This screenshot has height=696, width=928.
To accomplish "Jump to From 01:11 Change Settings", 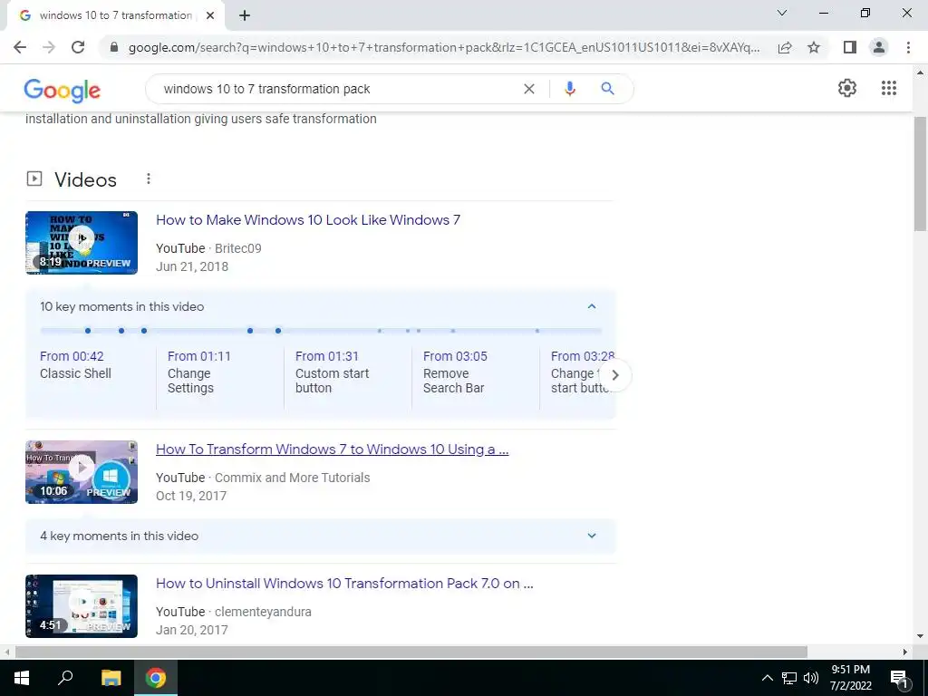I will pyautogui.click(x=198, y=372).
